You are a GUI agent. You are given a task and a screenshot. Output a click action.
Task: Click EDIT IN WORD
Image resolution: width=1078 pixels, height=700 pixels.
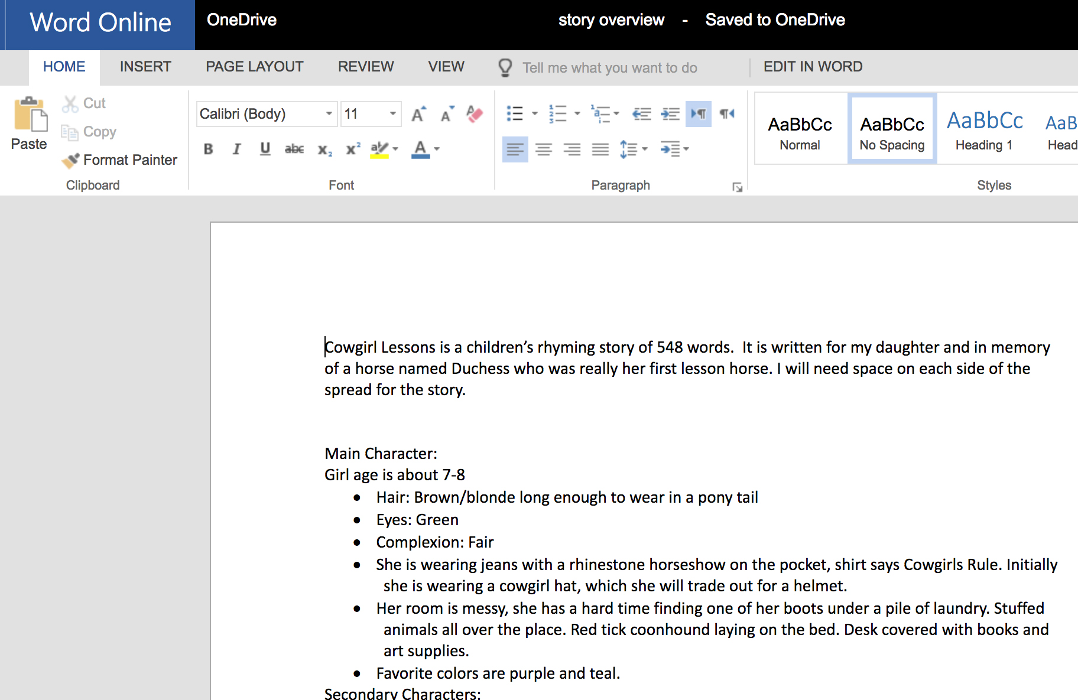[813, 67]
